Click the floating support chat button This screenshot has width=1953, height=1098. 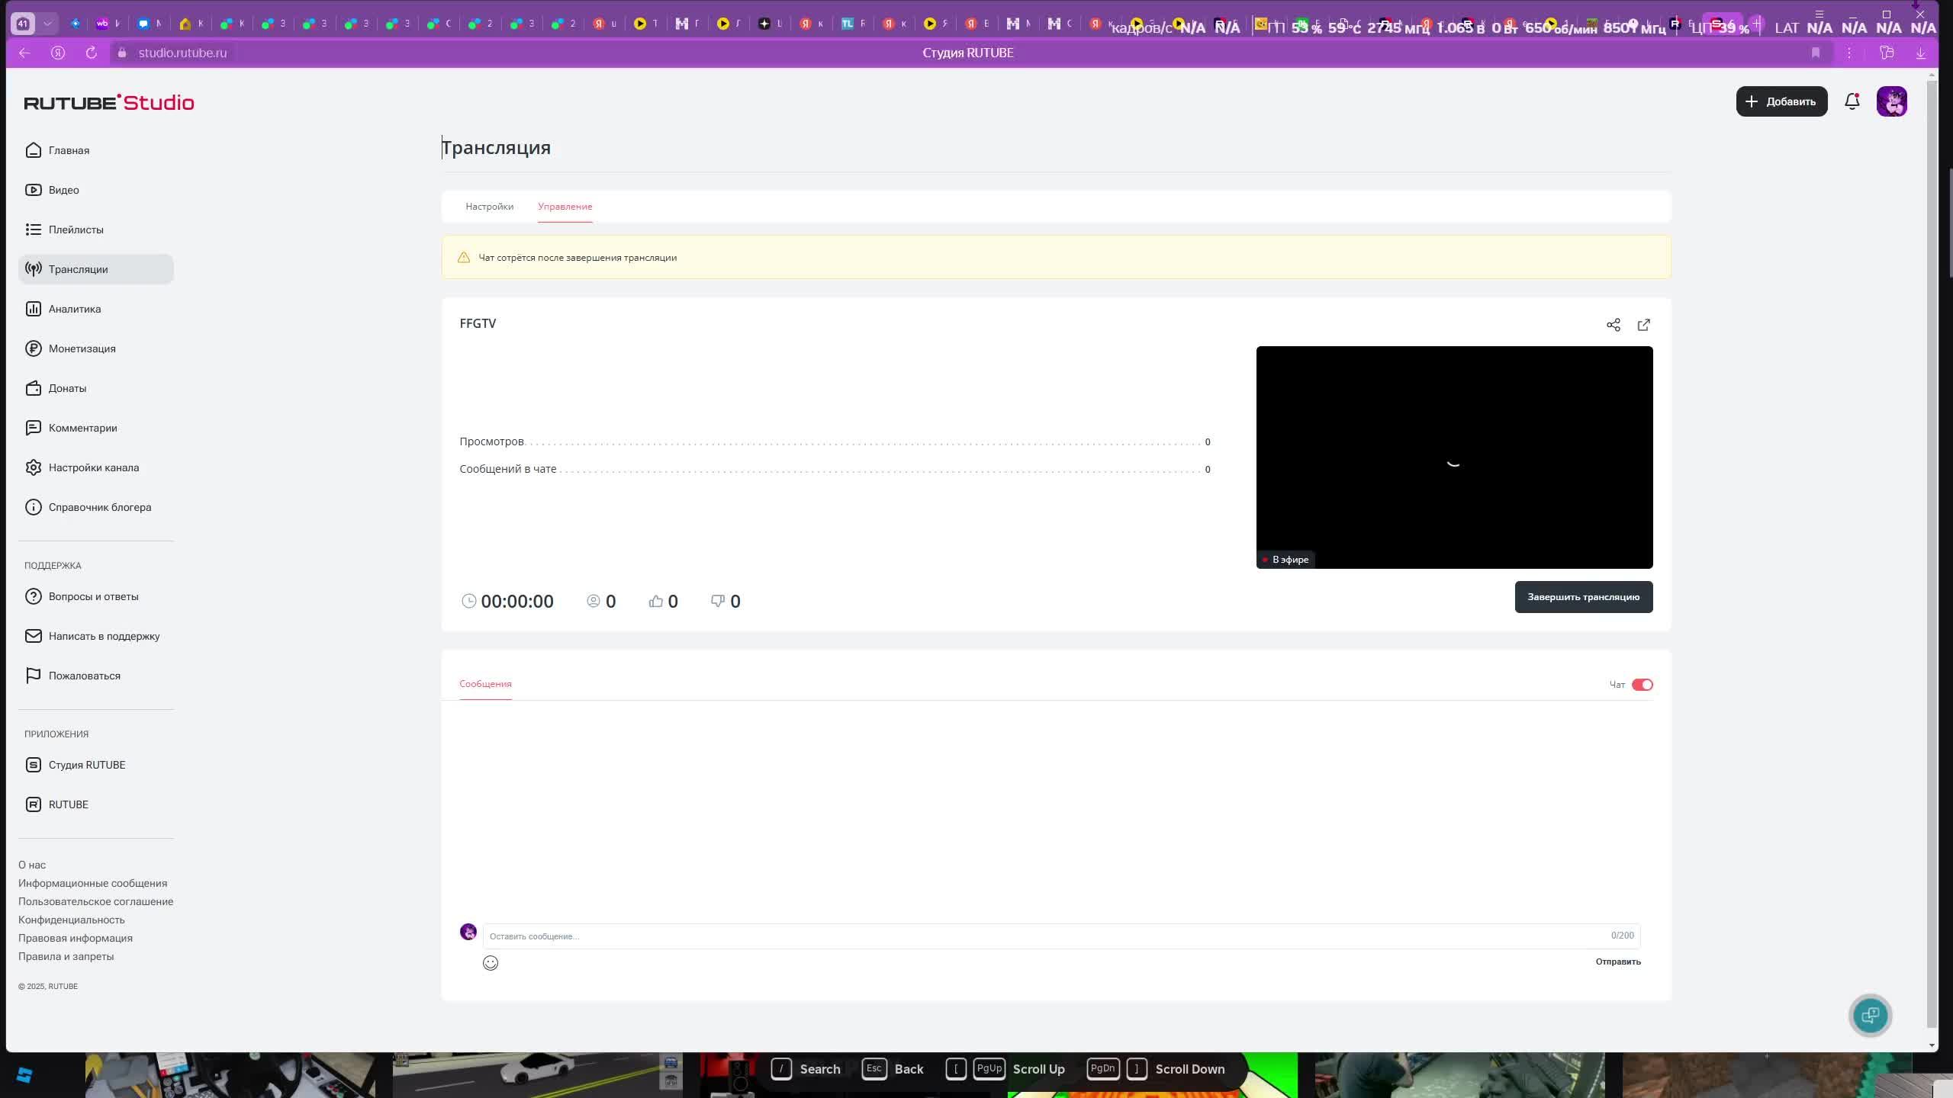tap(1870, 1015)
